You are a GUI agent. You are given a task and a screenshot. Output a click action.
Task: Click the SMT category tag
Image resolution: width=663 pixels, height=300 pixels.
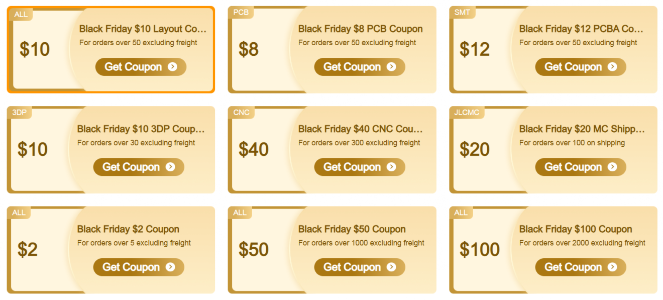pyautogui.click(x=462, y=13)
